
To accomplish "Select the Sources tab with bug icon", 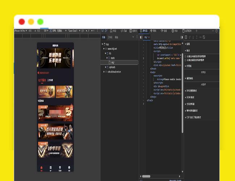I will click(144, 31).
